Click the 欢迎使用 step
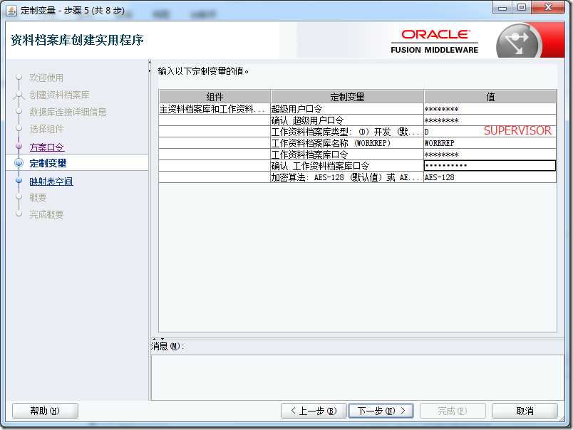Viewport: 573px width, 430px height. click(46, 78)
